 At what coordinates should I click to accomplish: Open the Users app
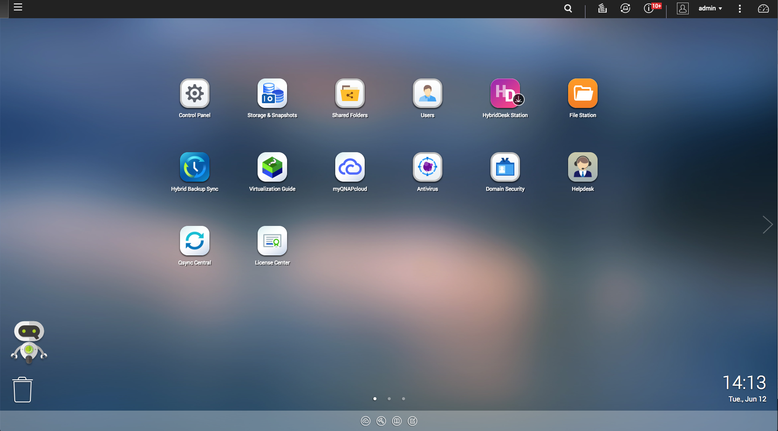point(427,93)
